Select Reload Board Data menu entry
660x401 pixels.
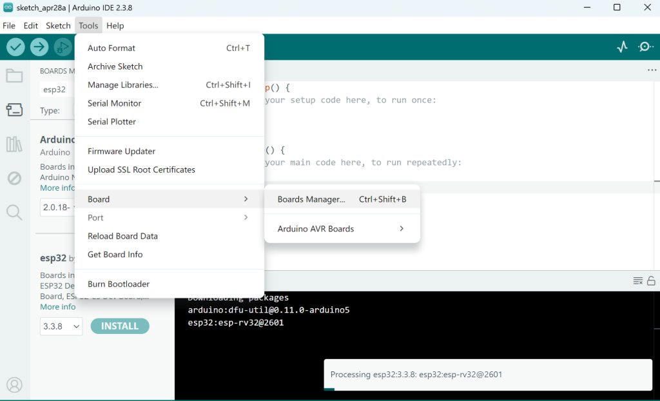170,237
